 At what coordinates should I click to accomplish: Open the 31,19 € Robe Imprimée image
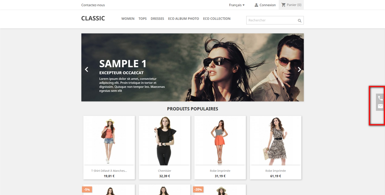click(x=220, y=140)
